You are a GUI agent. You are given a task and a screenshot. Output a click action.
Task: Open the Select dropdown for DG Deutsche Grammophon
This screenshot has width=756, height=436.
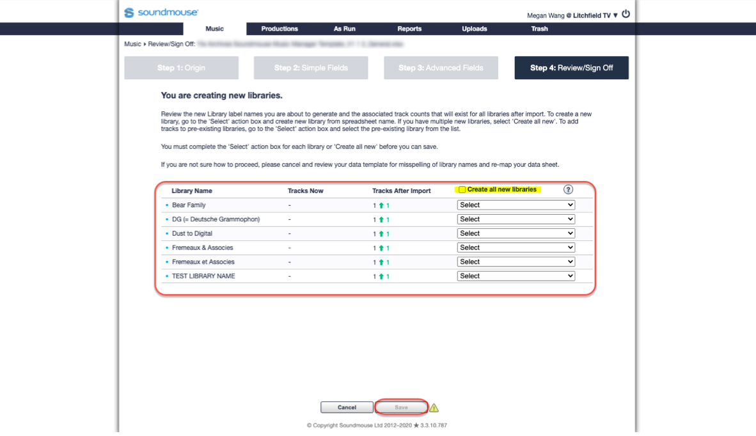[516, 219]
